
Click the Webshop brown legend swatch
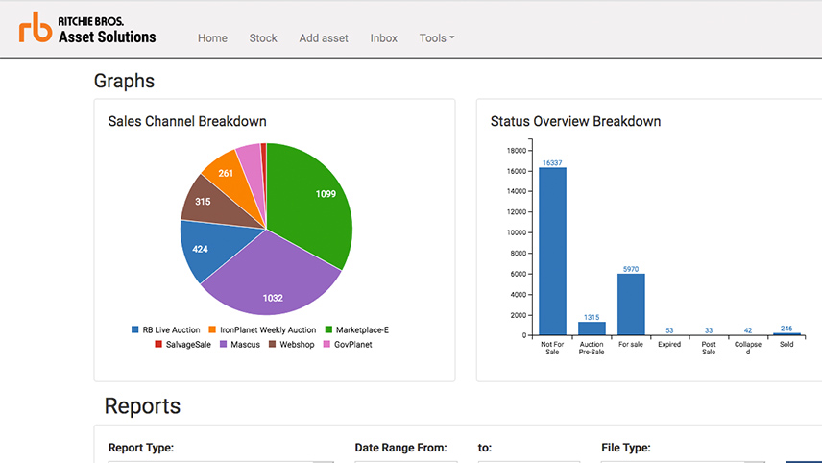tap(272, 345)
